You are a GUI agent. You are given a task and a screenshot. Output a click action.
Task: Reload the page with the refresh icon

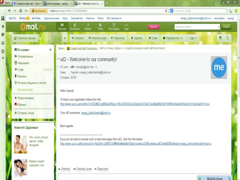21,11
